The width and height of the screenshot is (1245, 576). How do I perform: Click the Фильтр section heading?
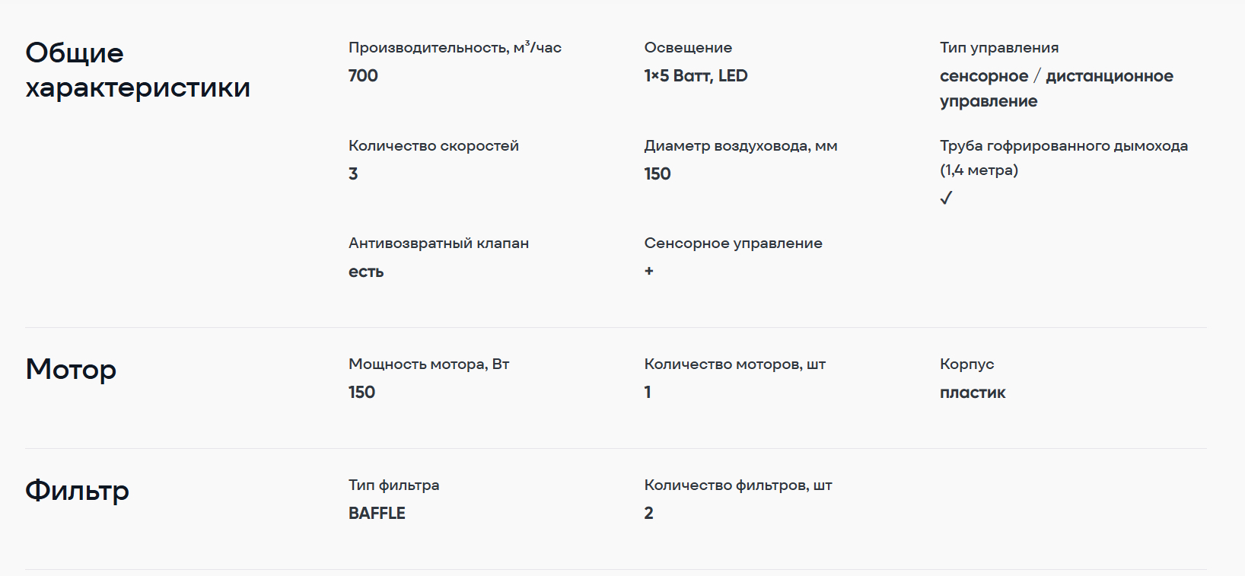click(77, 490)
